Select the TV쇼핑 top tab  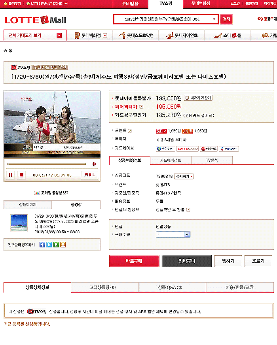point(165,4)
